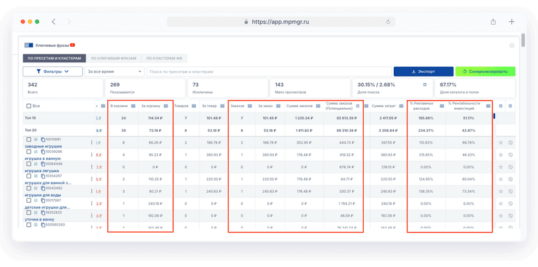Image resolution: width=538 pixels, height=267 pixels.
Task: Click the YouTube icon beside Ключевые фразы
Action: pos(73,45)
